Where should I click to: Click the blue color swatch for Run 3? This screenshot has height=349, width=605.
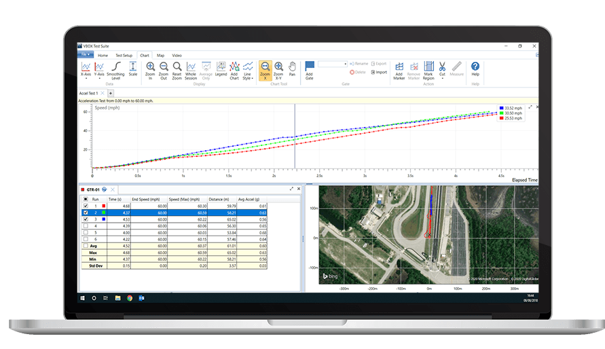[104, 219]
